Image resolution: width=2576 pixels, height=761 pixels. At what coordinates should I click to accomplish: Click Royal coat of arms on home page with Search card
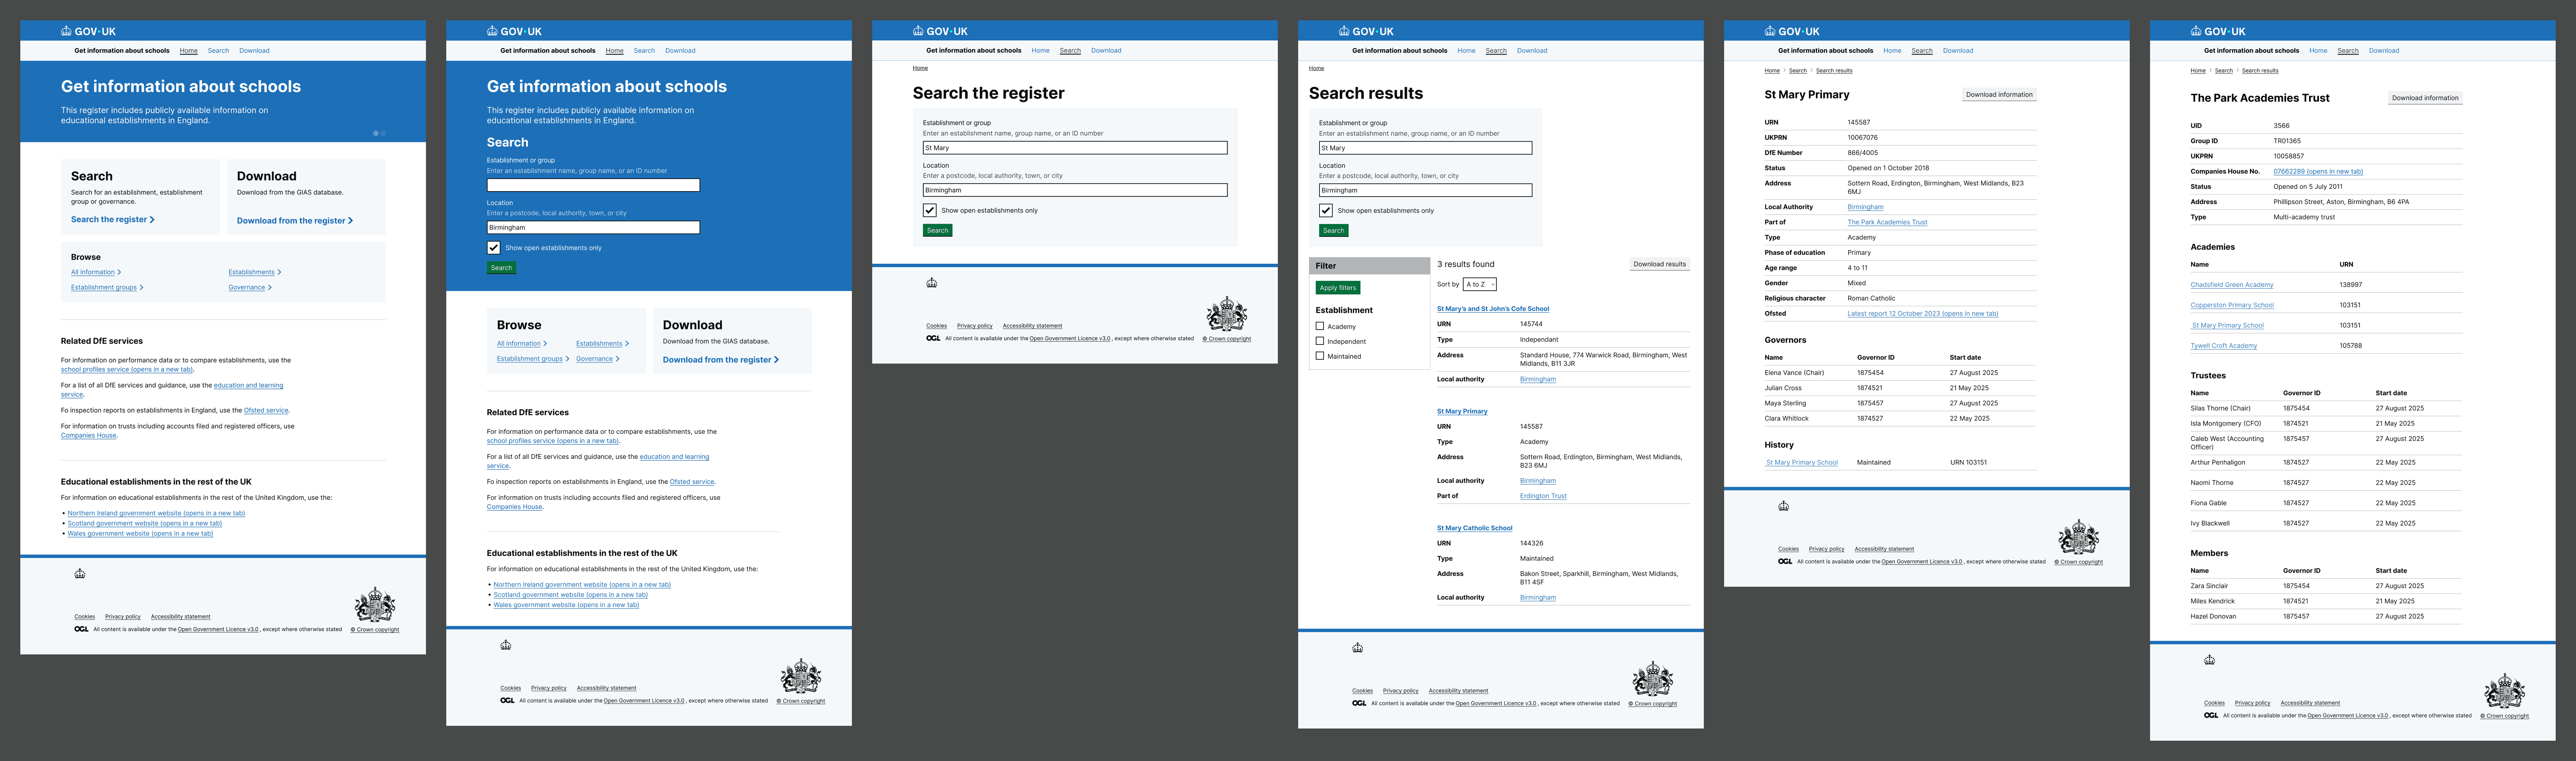click(375, 605)
